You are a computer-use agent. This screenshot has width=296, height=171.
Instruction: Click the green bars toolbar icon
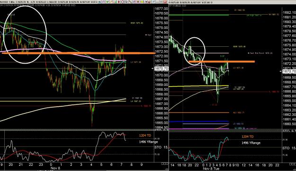[116, 2]
